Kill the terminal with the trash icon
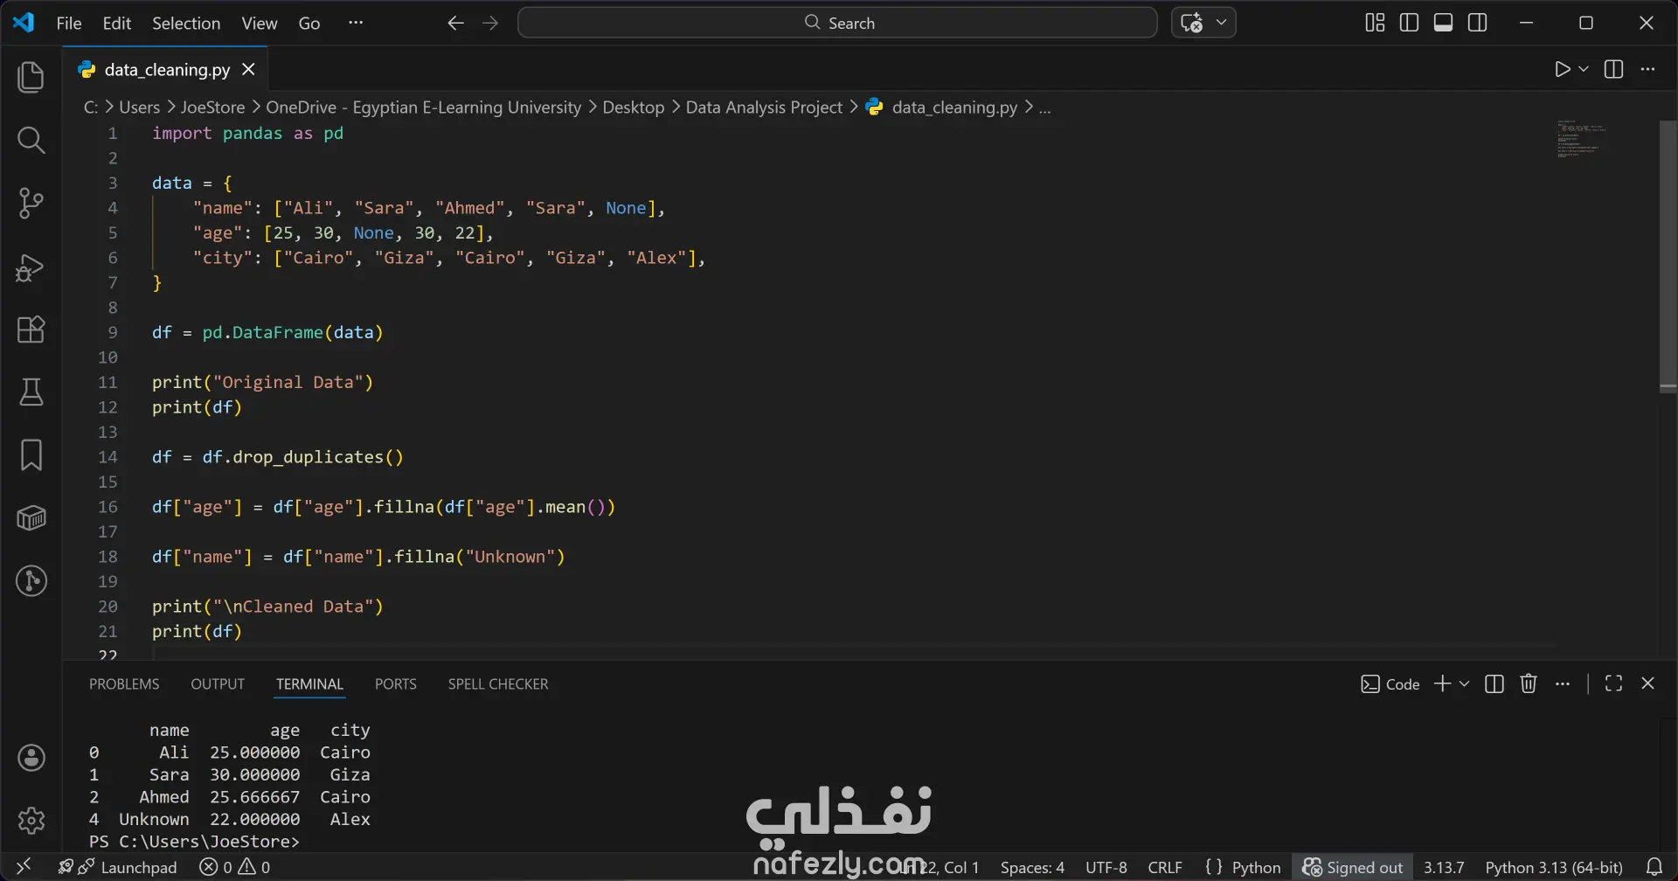The width and height of the screenshot is (1678, 881). (1529, 683)
